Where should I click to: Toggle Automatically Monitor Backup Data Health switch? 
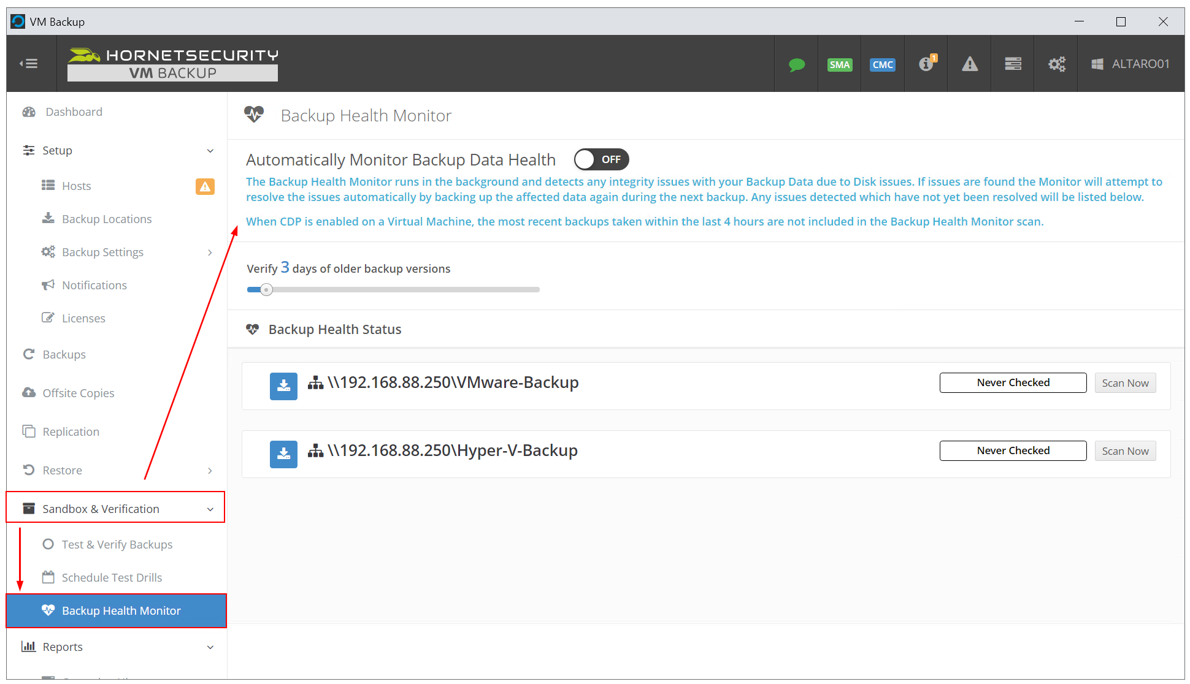pos(601,159)
